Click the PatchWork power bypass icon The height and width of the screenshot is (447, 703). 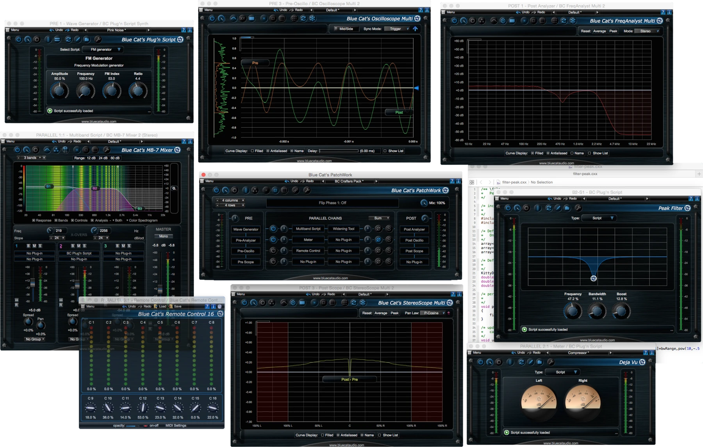[x=216, y=190]
